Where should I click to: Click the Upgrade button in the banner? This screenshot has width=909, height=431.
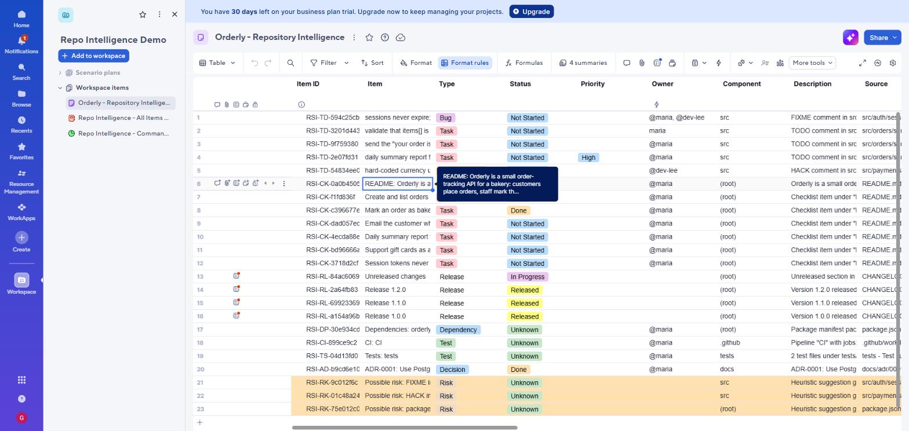tap(532, 12)
